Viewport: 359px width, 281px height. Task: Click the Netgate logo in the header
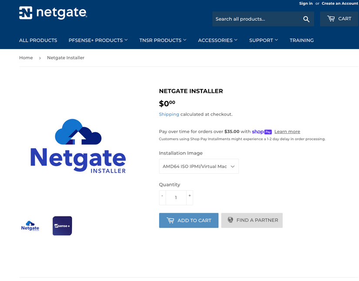(52, 13)
